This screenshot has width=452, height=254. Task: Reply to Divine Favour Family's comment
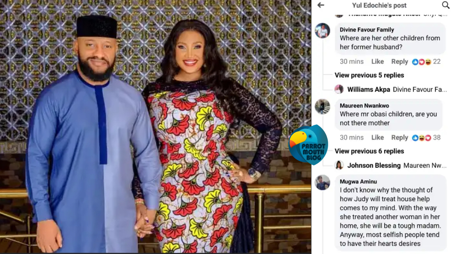click(x=399, y=62)
